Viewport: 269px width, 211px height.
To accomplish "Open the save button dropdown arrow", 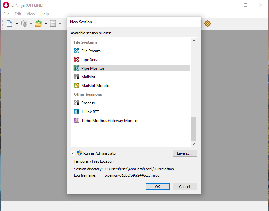I will pos(60,24).
